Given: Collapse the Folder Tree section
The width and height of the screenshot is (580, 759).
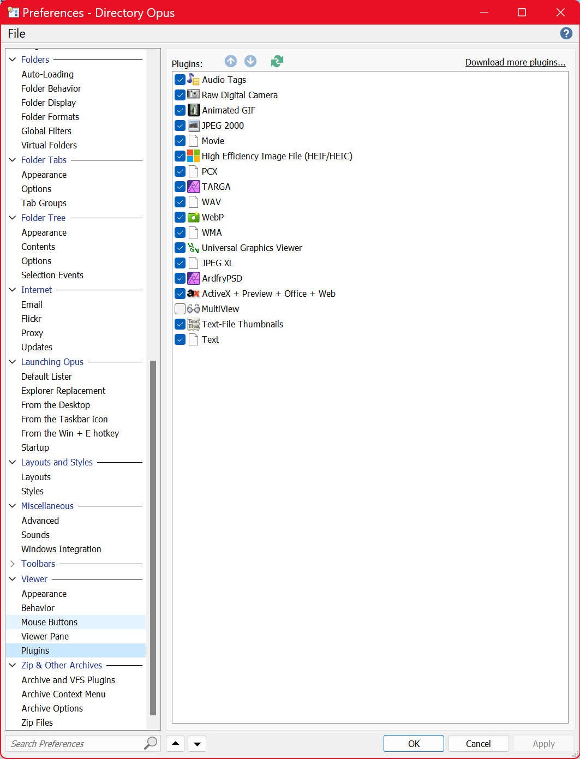Looking at the screenshot, I should (x=13, y=218).
